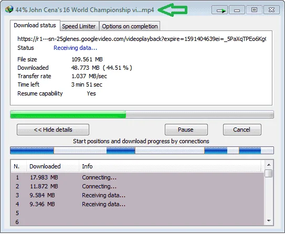285x234 pixels.
Task: Click the green arrow send-to-tray button
Action: coord(219,10)
